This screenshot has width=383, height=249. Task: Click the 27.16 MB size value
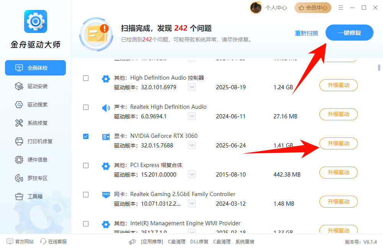[x=285, y=116]
